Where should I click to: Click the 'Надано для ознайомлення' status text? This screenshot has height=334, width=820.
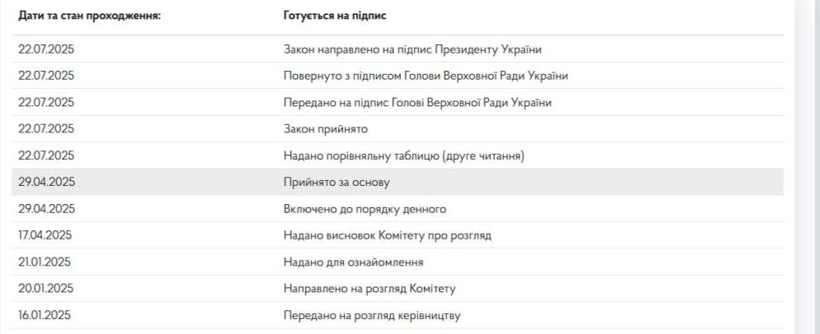pos(353,262)
